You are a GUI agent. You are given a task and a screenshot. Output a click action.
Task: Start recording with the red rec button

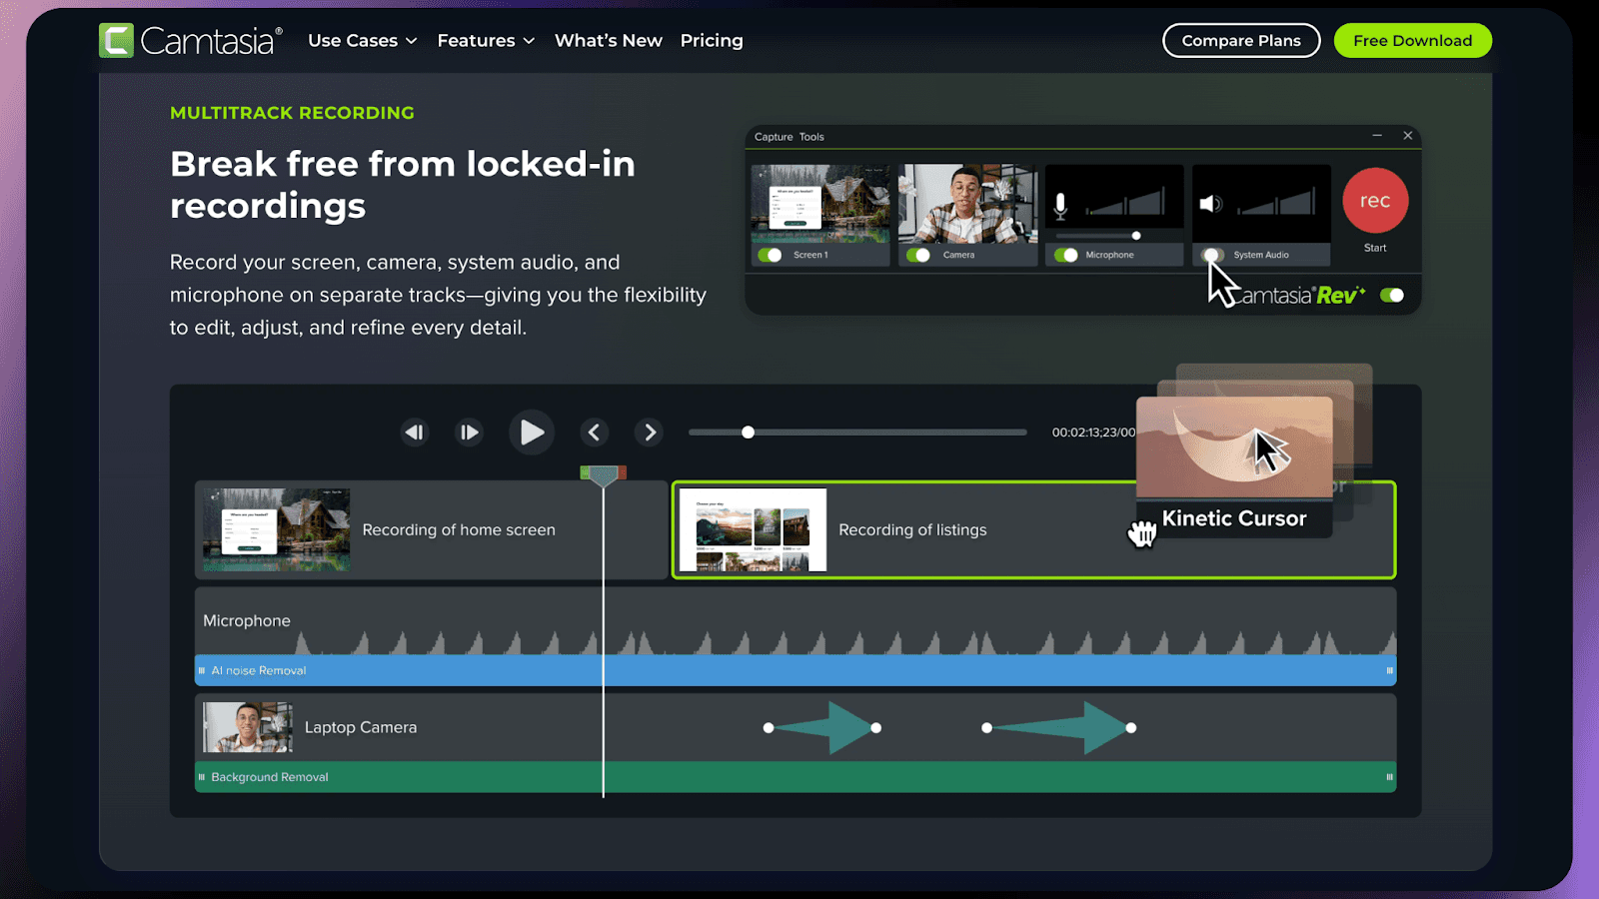[x=1375, y=201]
